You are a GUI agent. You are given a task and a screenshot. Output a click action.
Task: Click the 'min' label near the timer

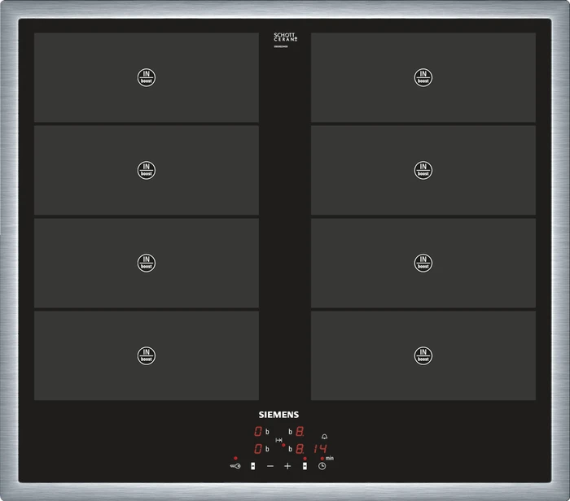(x=330, y=458)
